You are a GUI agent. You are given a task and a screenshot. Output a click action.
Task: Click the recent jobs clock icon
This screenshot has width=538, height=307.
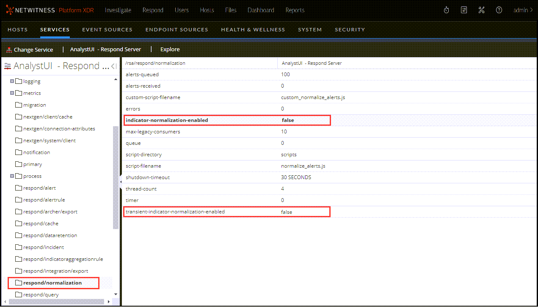446,9
